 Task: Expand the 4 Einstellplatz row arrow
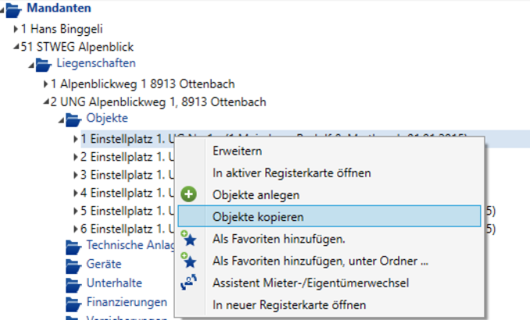(x=76, y=193)
